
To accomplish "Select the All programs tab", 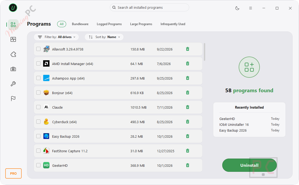I will (62, 24).
